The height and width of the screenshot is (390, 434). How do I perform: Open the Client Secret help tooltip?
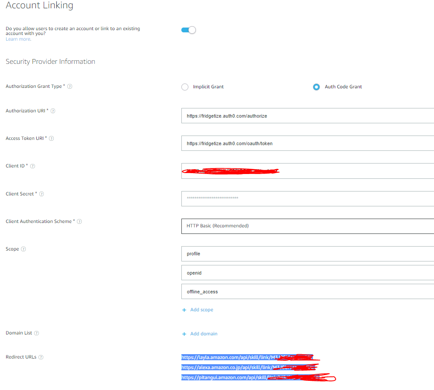[x=42, y=194]
